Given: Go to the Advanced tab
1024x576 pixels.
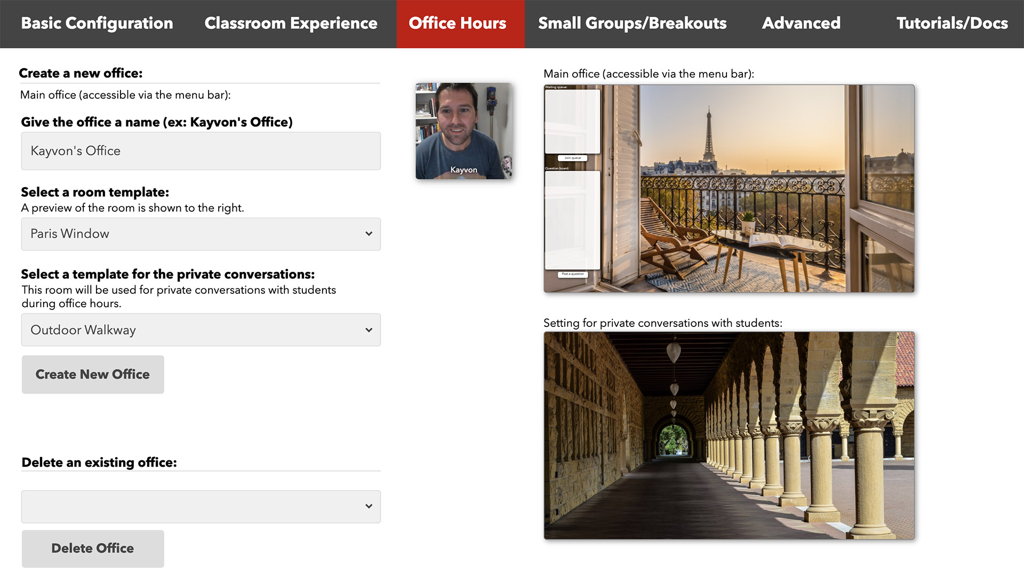Looking at the screenshot, I should (x=801, y=23).
